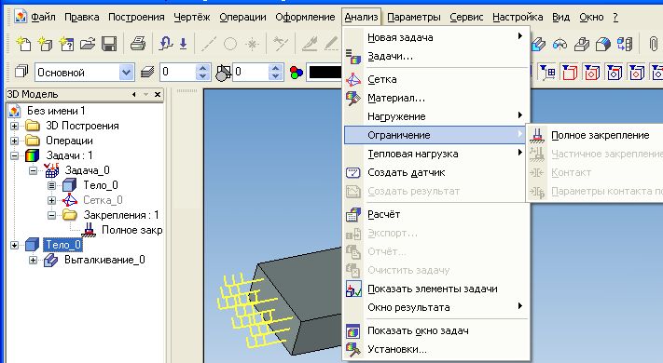Image resolution: width=663 pixels, height=363 pixels.
Task: Open the Окно результата submenu
Action: [x=436, y=307]
